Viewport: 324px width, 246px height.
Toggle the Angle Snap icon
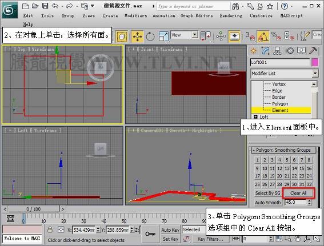[263, 37]
